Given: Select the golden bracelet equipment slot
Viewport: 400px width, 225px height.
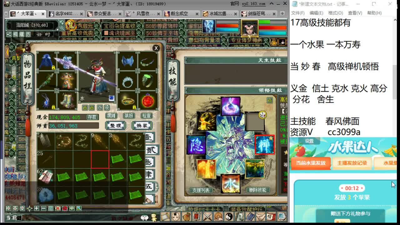Looking at the screenshot, I should click(127, 100).
